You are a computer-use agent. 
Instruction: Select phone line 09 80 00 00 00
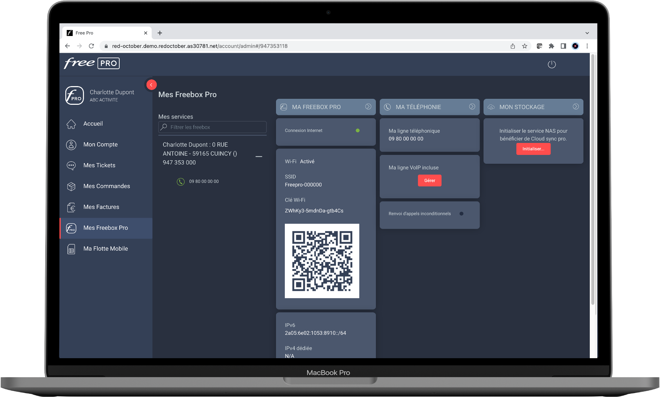coord(204,181)
